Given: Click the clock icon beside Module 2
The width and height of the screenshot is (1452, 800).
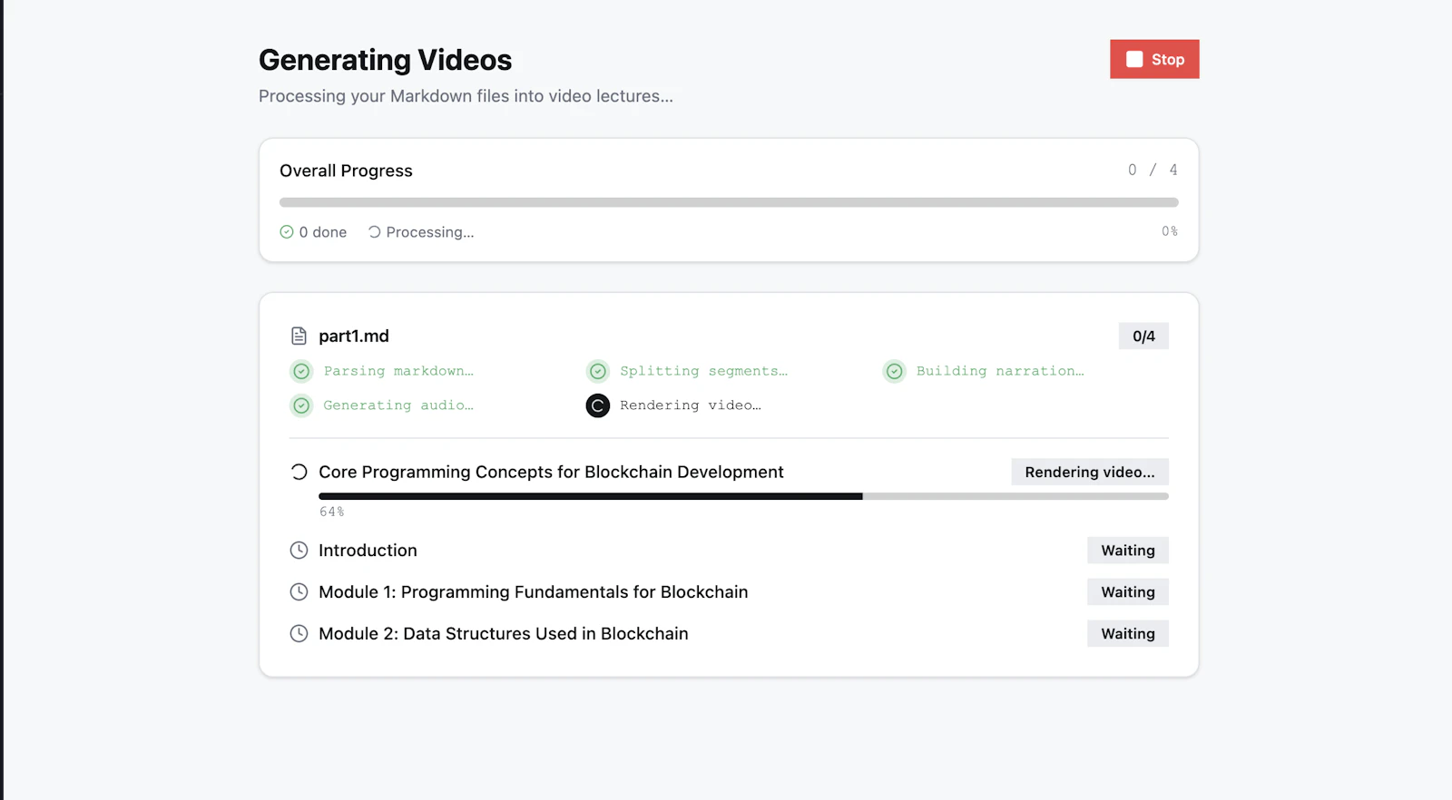Looking at the screenshot, I should (x=299, y=634).
